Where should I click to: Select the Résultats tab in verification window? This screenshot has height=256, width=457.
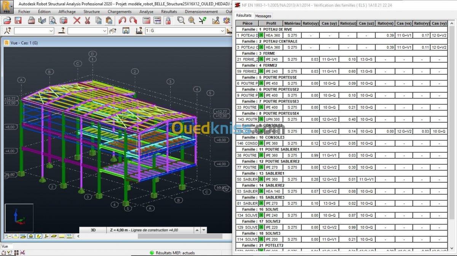point(244,16)
